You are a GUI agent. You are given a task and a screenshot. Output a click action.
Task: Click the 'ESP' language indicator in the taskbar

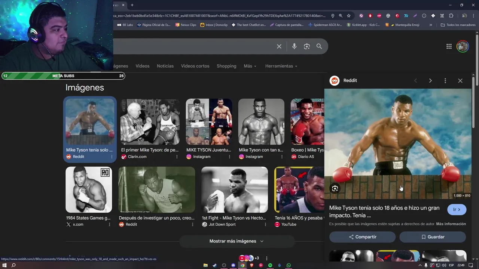[x=451, y=265]
